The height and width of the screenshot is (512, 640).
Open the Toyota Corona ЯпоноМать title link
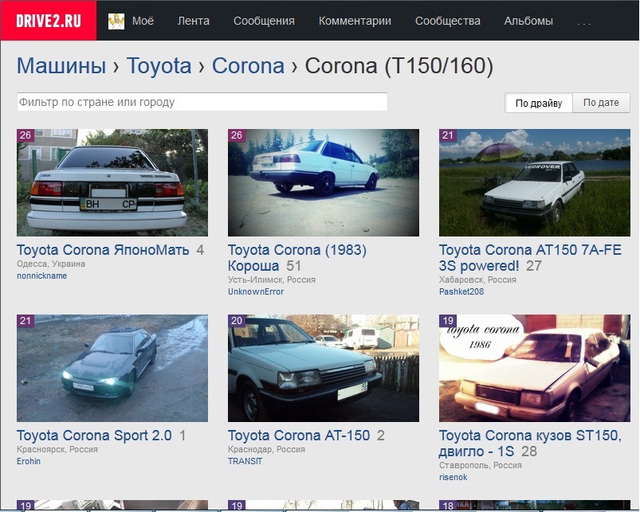[103, 250]
